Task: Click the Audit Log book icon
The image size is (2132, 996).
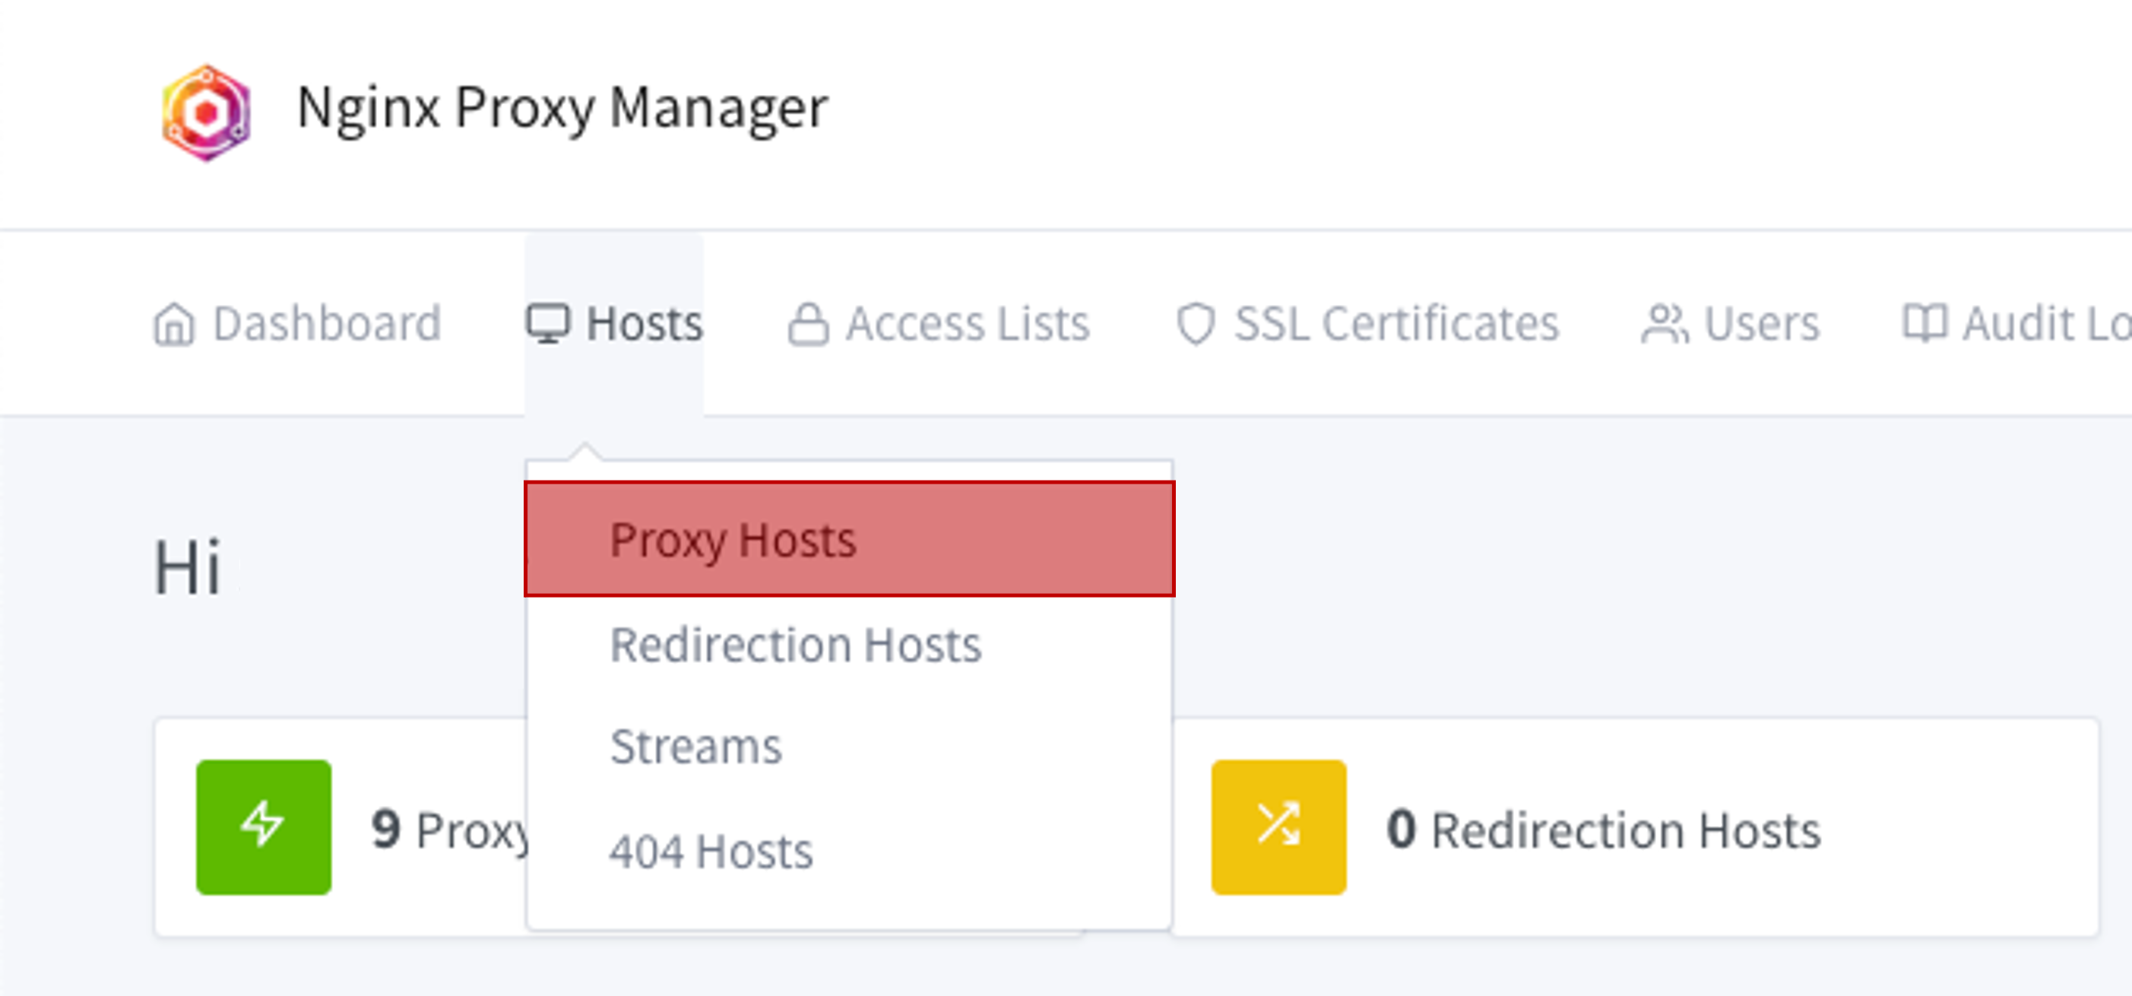Action: click(1924, 322)
